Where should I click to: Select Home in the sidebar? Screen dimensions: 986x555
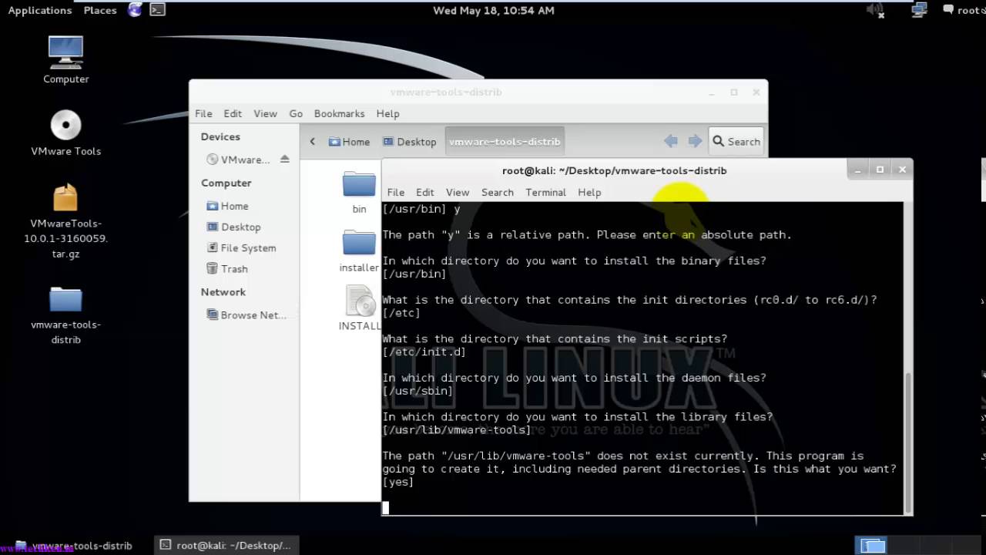coord(228,206)
